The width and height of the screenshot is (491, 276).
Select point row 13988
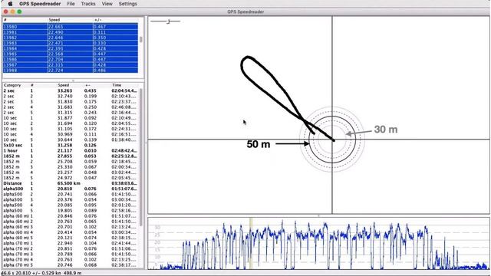click(x=71, y=71)
